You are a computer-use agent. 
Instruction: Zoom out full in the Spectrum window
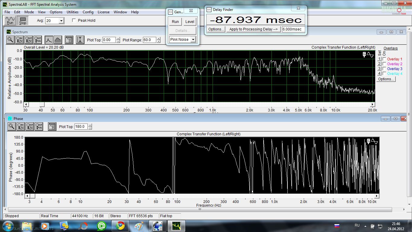[38, 40]
